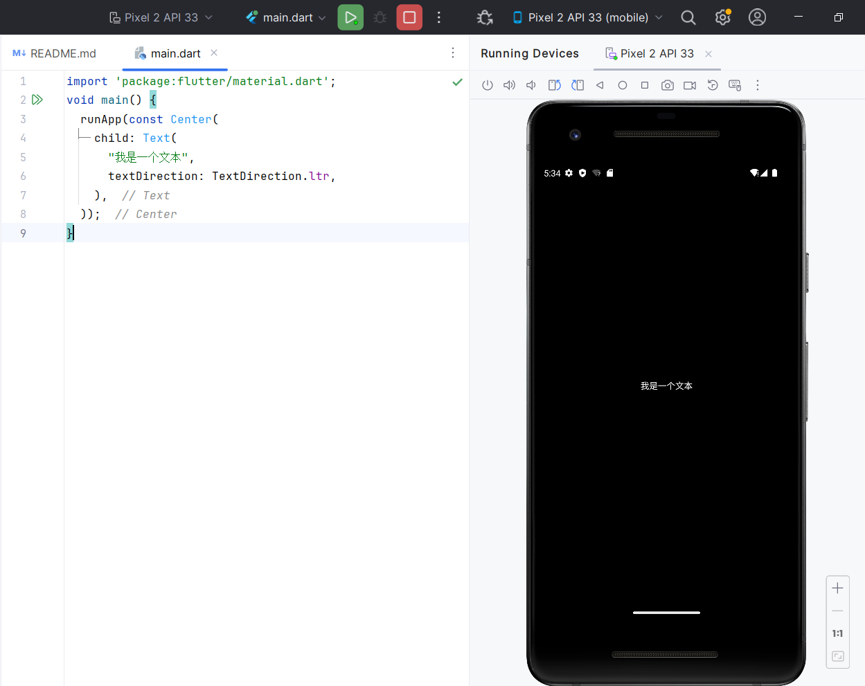Screen dimensions: 865x686
Task: Click the import statement on line 1
Action: coord(202,82)
